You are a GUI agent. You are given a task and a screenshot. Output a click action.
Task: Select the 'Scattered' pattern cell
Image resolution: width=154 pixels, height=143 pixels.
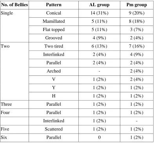(x=54, y=129)
